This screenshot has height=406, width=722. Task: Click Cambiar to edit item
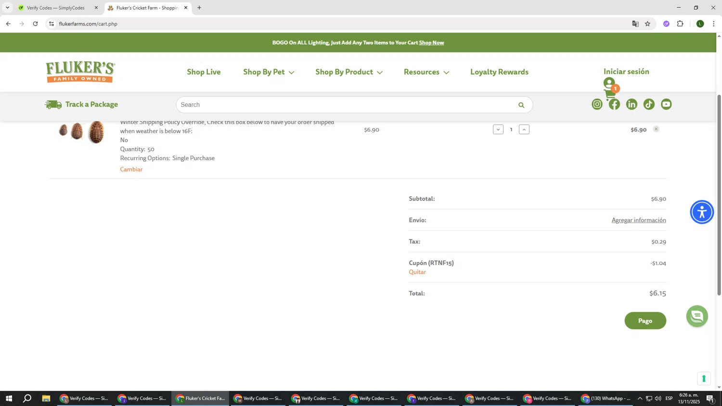click(x=131, y=169)
